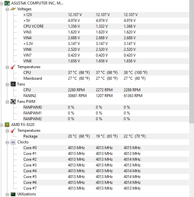Select the Clocks tree label
The width and height of the screenshot is (194, 197).
tap(23, 142)
